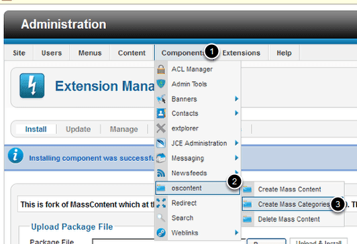Click the Banners menu icon

click(161, 99)
